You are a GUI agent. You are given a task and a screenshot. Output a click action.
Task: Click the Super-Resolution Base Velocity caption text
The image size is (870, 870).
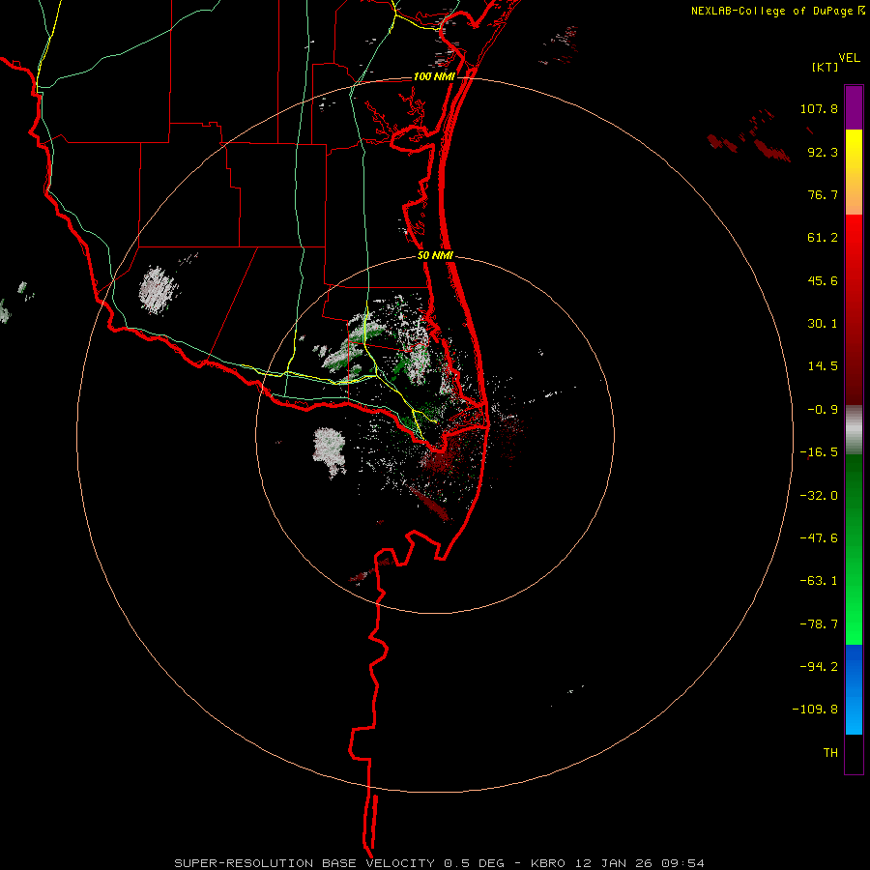click(x=440, y=863)
